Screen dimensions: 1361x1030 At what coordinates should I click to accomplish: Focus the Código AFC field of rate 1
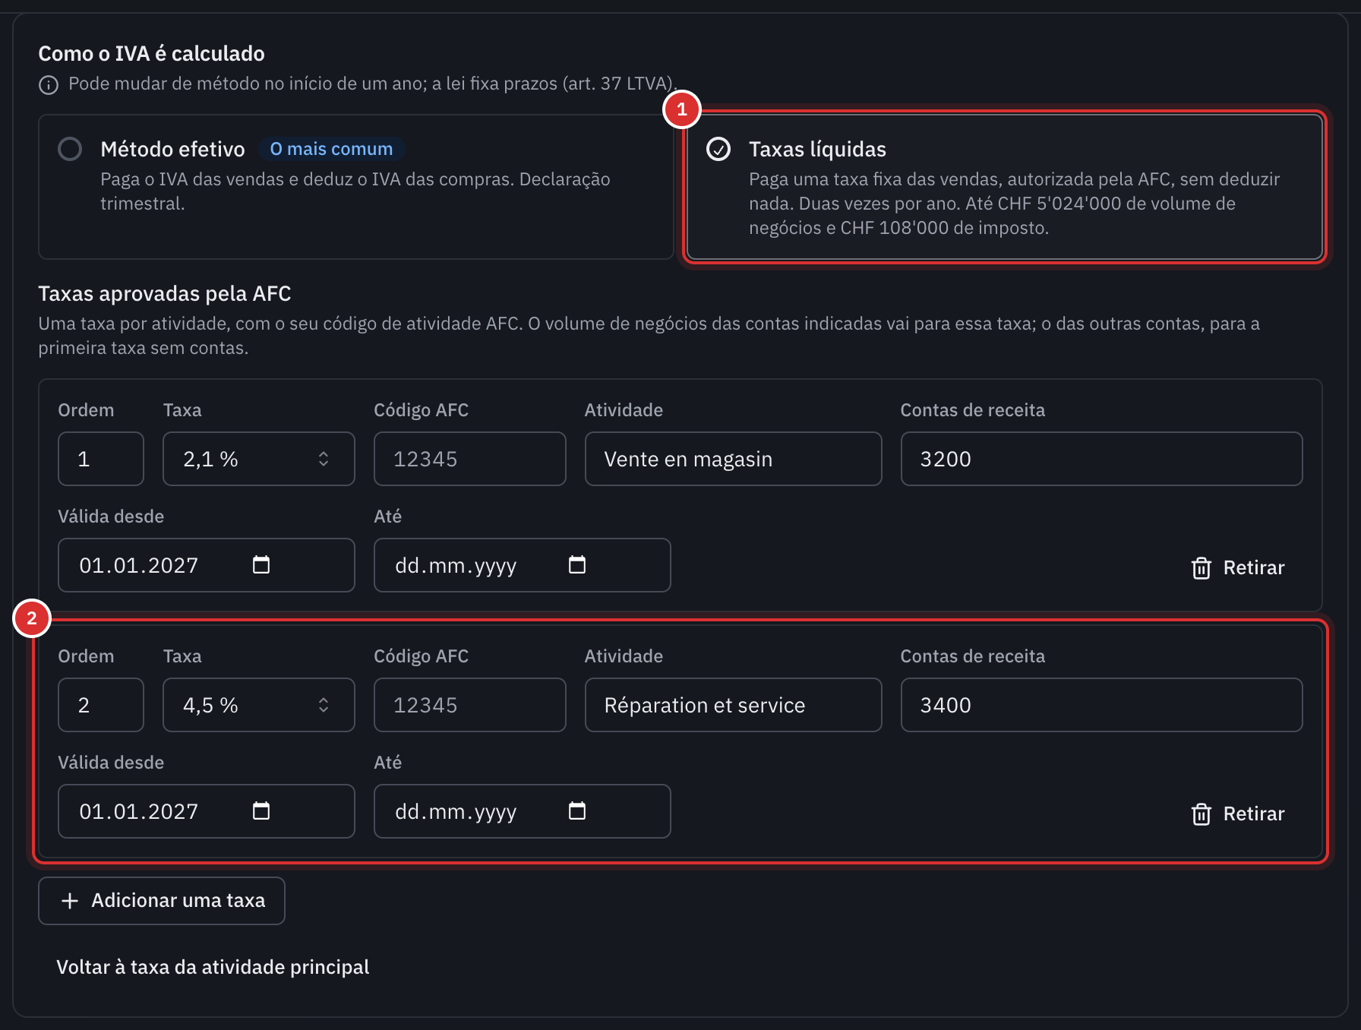pos(470,459)
